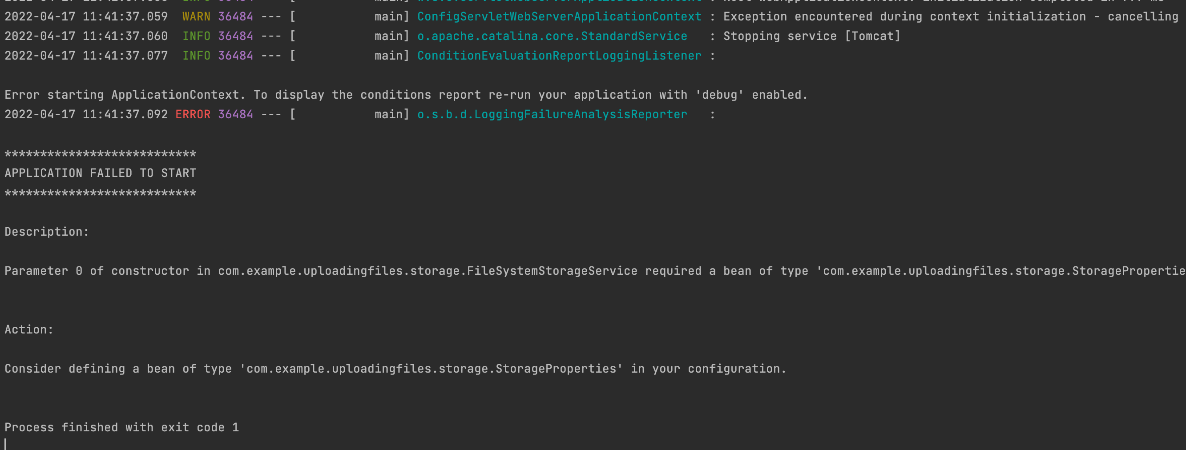The image size is (1186, 450).
Task: Click FileSystemStorageService in the Parameter 0 message
Action: coord(552,271)
